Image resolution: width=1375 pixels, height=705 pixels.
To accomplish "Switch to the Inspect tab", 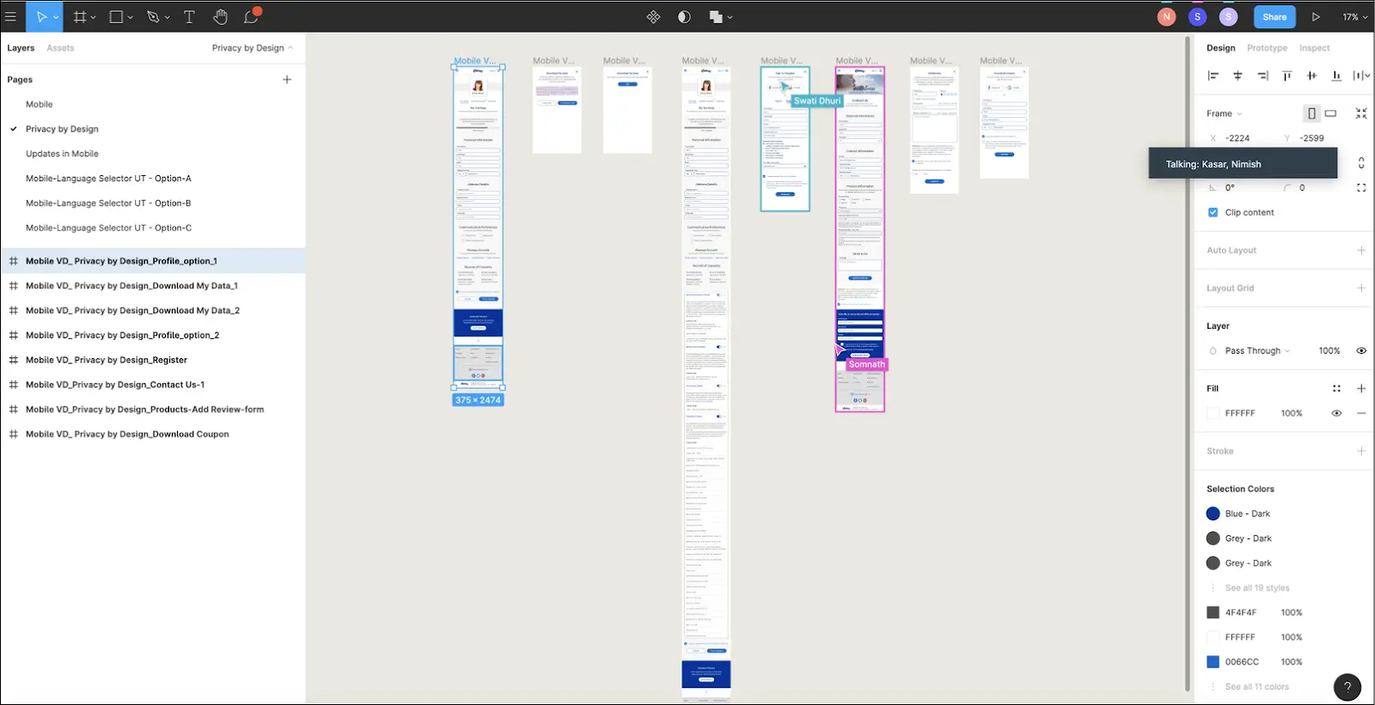I will [x=1314, y=48].
